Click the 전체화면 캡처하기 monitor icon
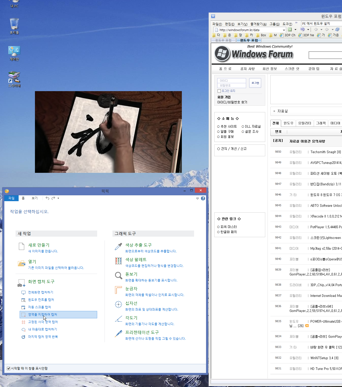This screenshot has width=342, height=387. 23,293
